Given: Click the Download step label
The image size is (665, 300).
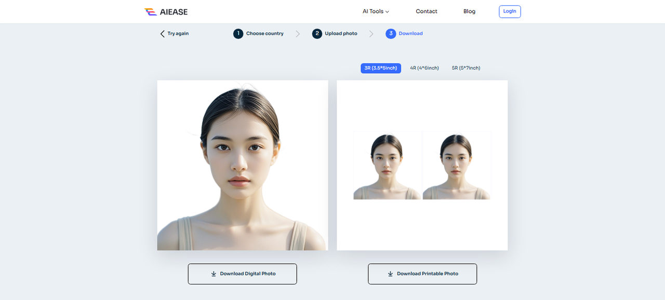Looking at the screenshot, I should (411, 34).
